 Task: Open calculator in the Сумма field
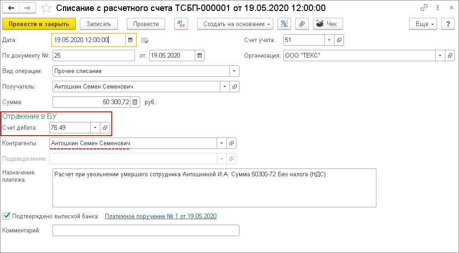(x=135, y=102)
